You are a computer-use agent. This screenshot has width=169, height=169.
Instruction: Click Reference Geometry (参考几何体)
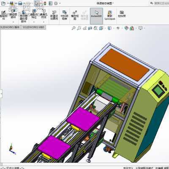[x=44, y=14]
